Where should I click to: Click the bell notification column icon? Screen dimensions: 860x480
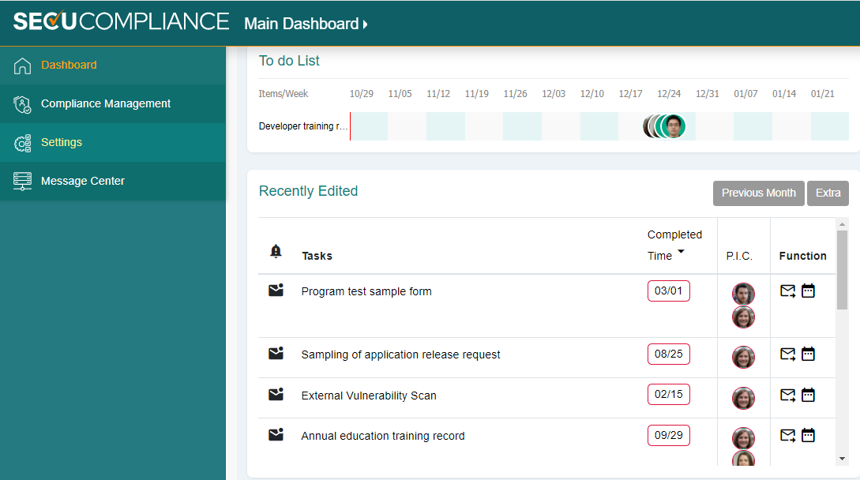click(x=276, y=251)
